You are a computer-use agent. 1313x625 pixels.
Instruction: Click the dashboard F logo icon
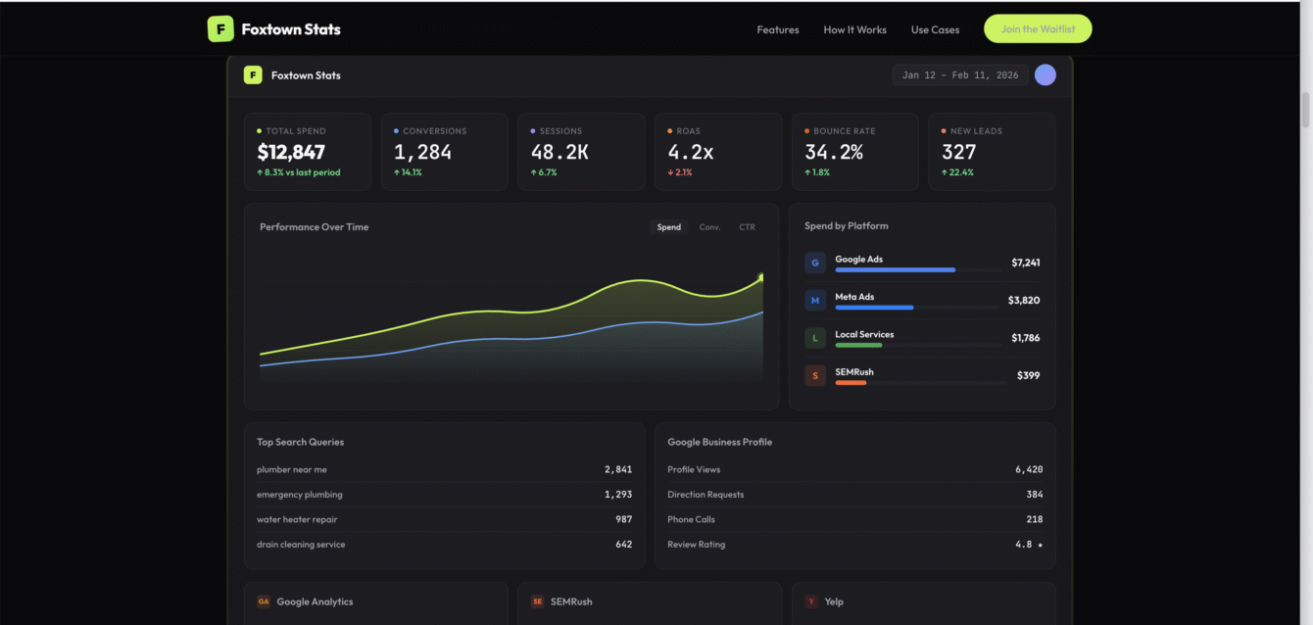[253, 74]
